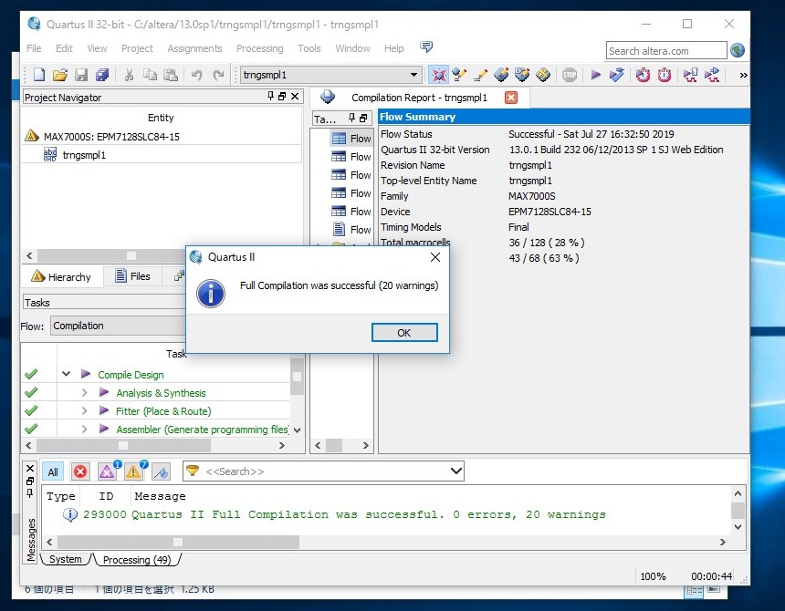Expand the toolbar overflow chevron
Screen dimensions: 785x611
pos(743,75)
